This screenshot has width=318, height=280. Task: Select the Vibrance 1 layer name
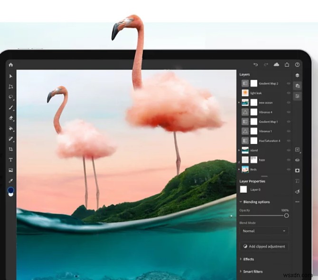tap(265, 131)
